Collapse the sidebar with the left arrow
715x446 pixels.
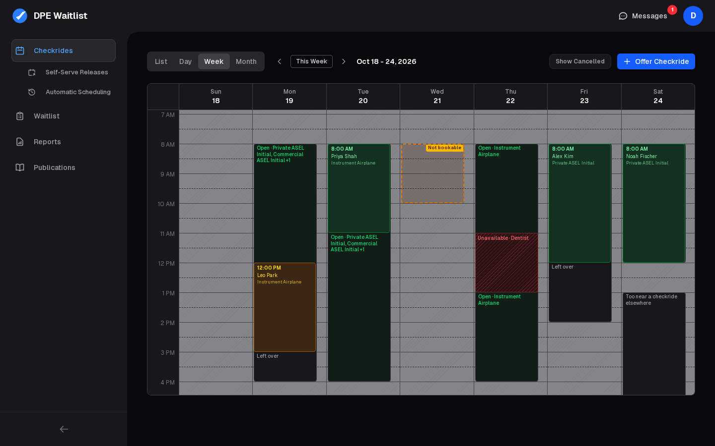coord(64,429)
